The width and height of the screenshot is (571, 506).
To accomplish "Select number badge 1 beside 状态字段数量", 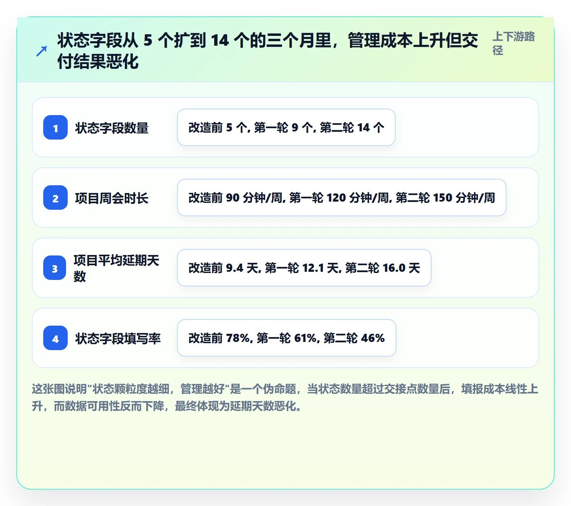I will click(x=55, y=127).
